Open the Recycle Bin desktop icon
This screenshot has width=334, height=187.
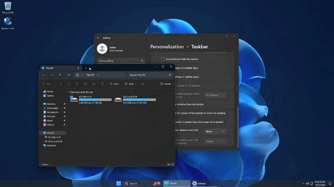point(8,8)
